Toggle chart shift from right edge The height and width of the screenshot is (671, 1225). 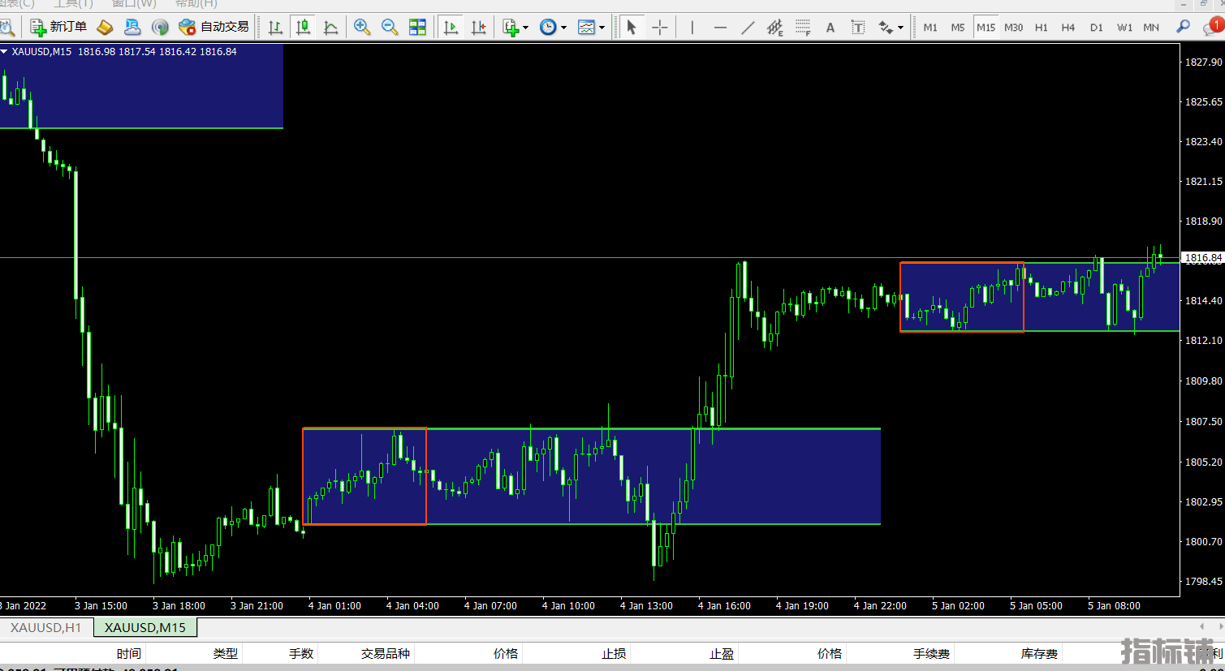(x=478, y=27)
